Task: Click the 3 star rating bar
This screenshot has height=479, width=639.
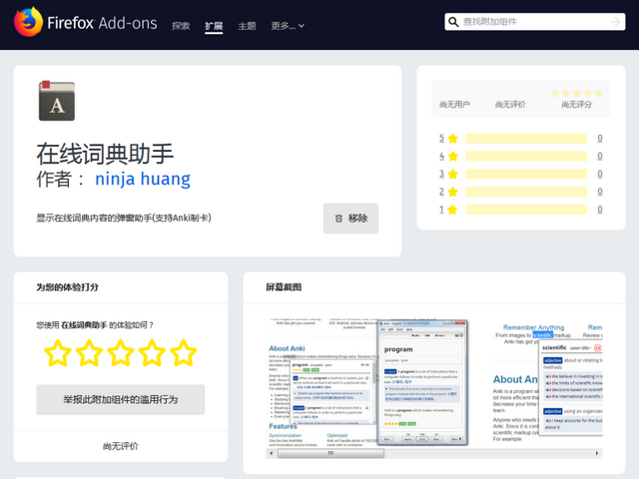Action: point(526,174)
